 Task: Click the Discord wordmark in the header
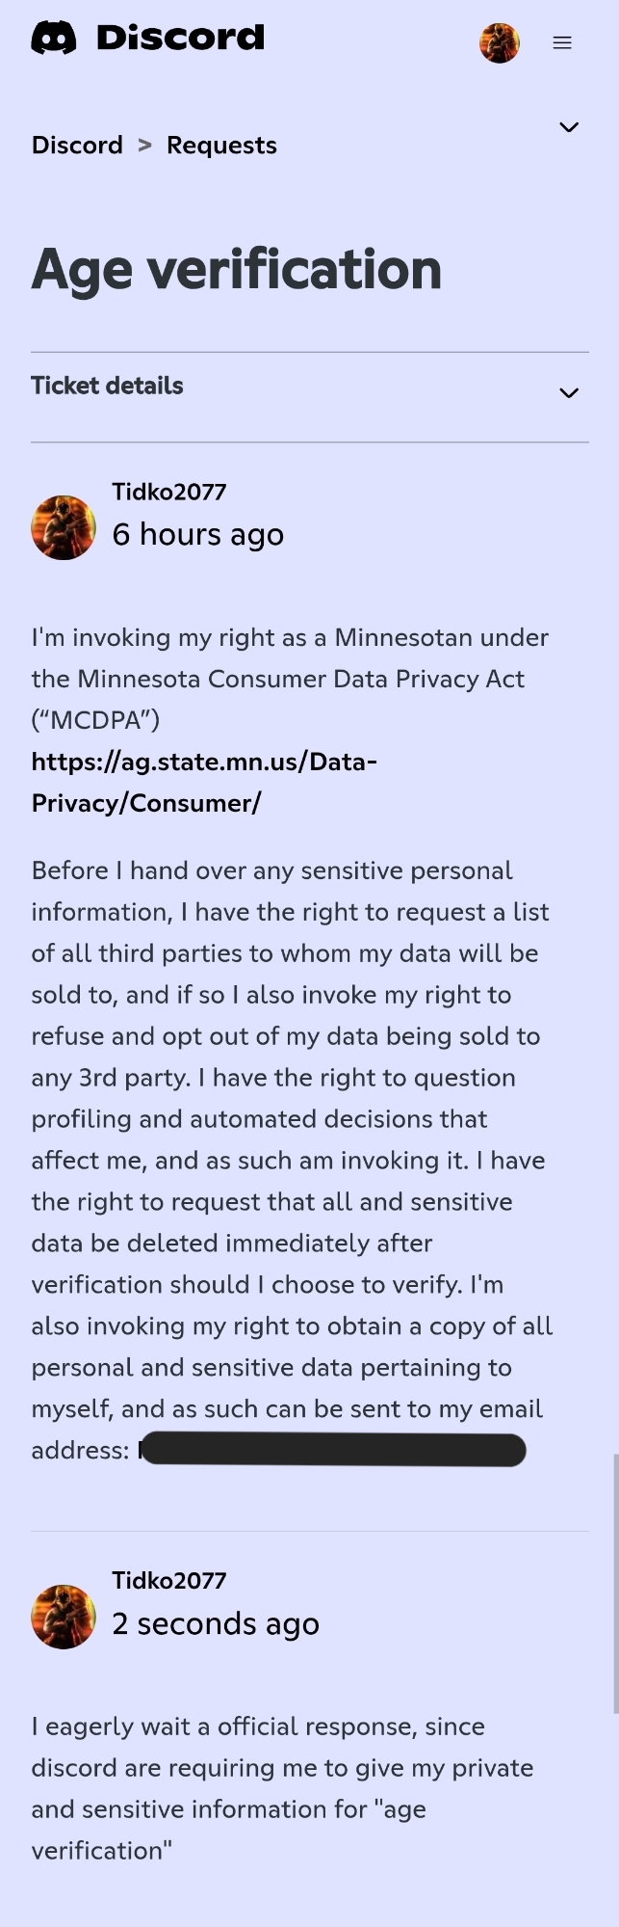click(x=180, y=39)
